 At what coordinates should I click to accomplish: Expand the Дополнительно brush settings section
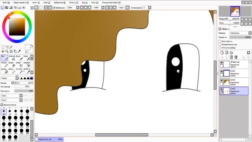point(2,105)
